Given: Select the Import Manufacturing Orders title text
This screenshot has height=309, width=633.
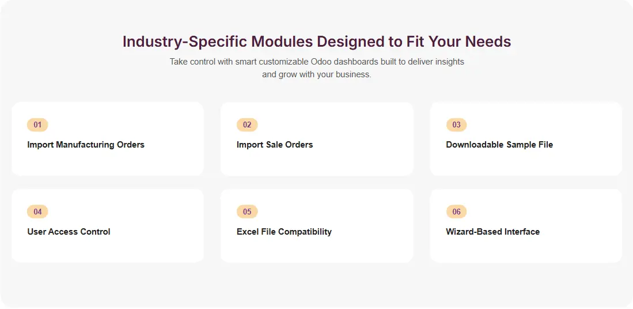Looking at the screenshot, I should [86, 145].
